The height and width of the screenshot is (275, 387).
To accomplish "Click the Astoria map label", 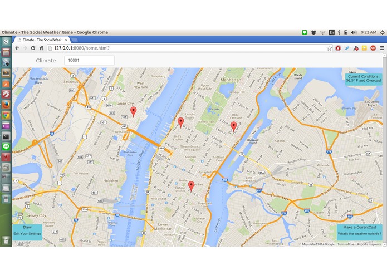I will pyautogui.click(x=280, y=141).
